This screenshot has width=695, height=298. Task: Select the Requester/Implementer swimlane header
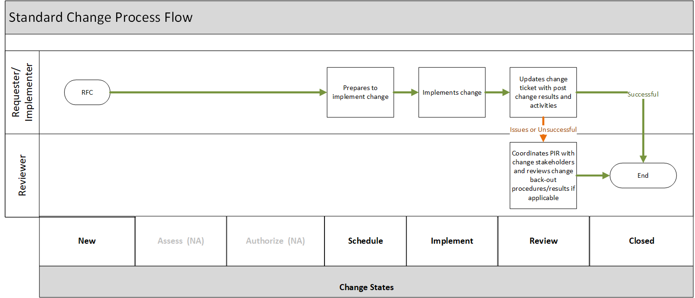(22, 92)
